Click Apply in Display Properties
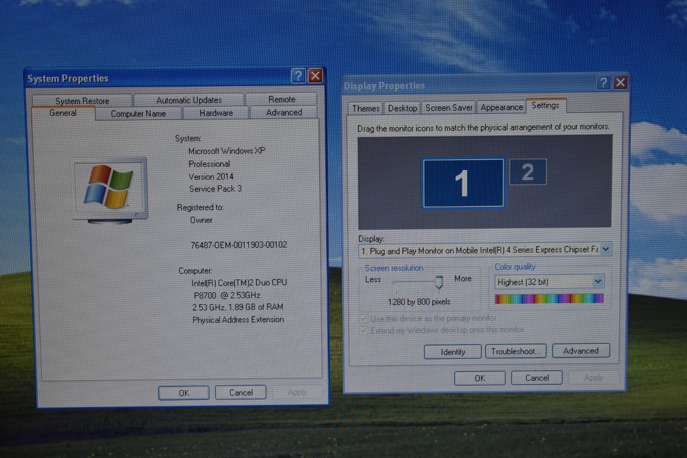This screenshot has width=687, height=458. click(593, 378)
